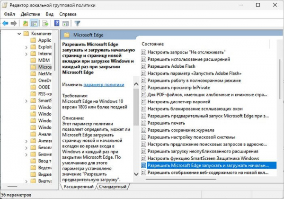Open the Справка menu
The image size is (284, 199).
coord(68,14)
